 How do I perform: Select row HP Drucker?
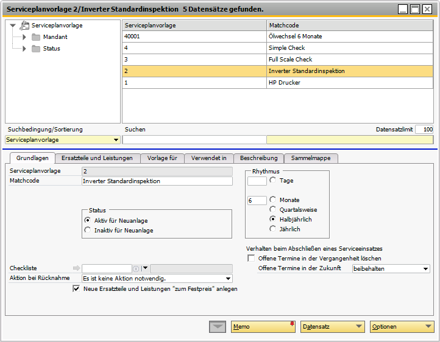(278, 83)
